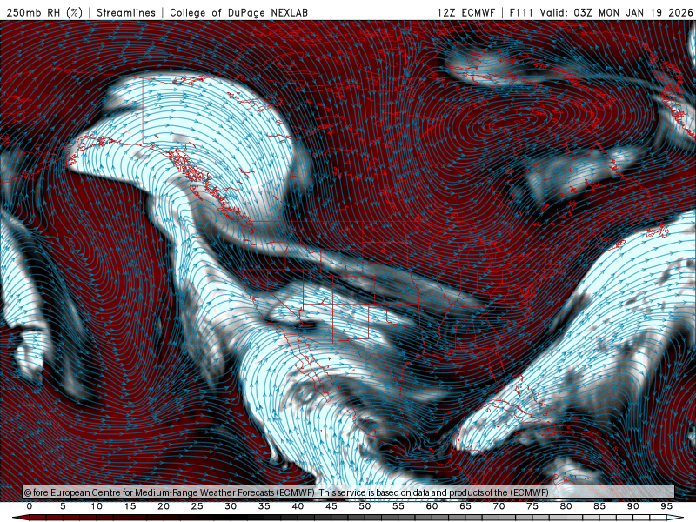Viewport: 696px width, 522px height.
Task: Click the "60" color scale label
Action: click(432, 506)
